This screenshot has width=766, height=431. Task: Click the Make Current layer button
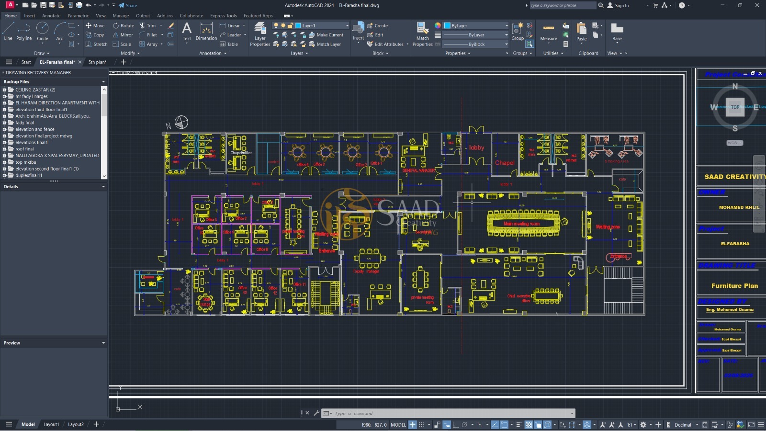tap(326, 35)
